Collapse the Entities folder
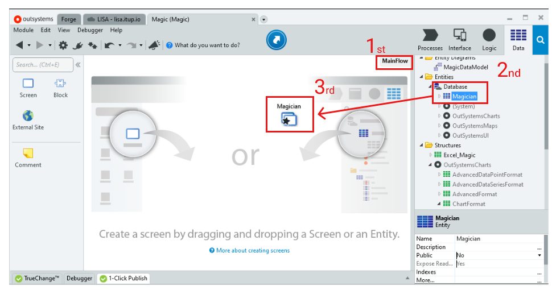The width and height of the screenshot is (552, 290). click(421, 77)
